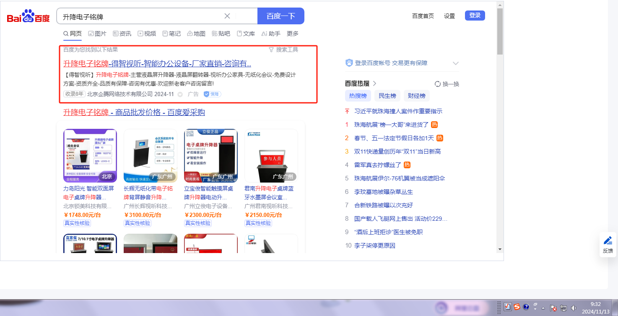Screen dimensions: 618x316
Task: Switch to the 图片 tab
Action: pyautogui.click(x=97, y=34)
